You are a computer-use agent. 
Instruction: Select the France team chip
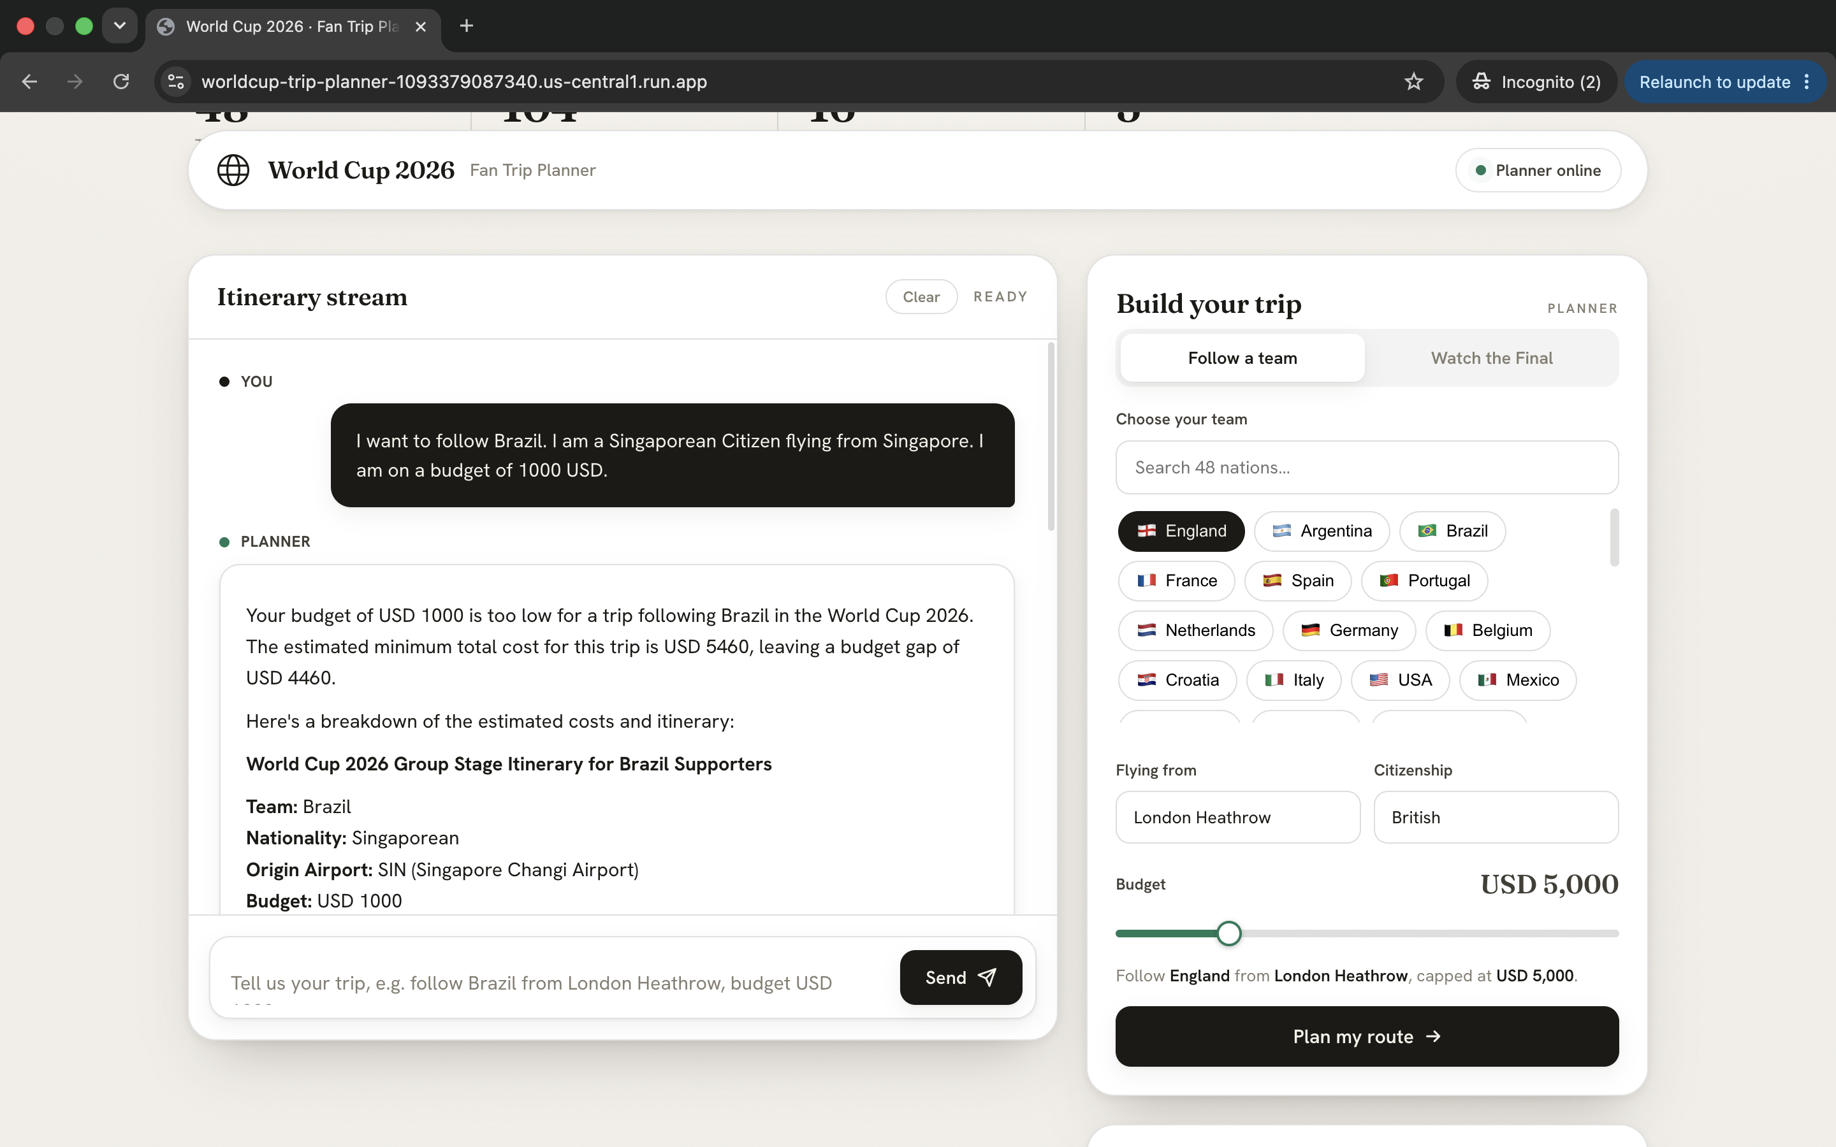click(x=1177, y=581)
